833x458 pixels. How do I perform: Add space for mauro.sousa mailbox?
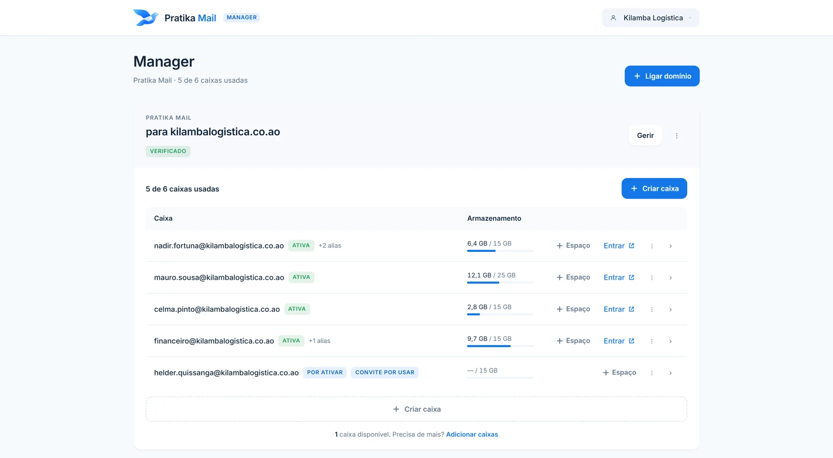[x=573, y=277]
